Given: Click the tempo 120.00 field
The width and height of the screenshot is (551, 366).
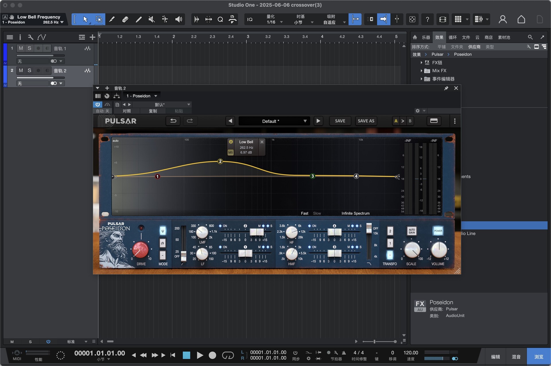Looking at the screenshot, I should tap(411, 353).
